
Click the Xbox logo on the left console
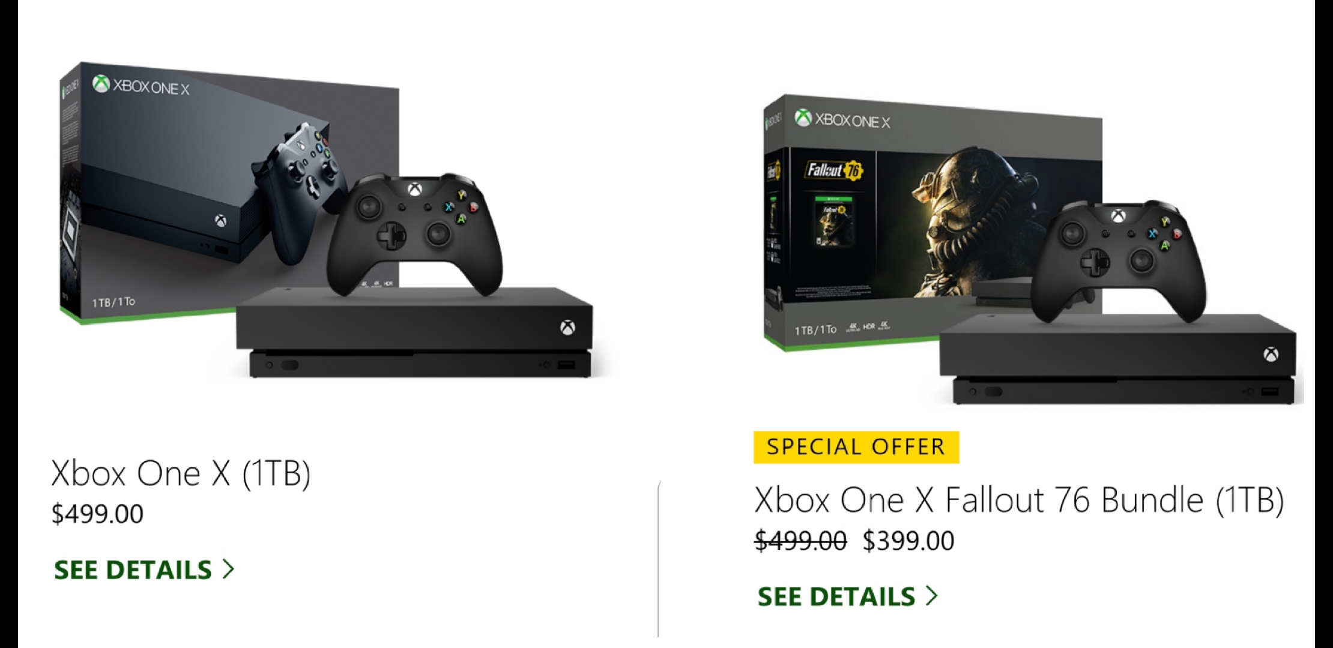click(x=567, y=328)
